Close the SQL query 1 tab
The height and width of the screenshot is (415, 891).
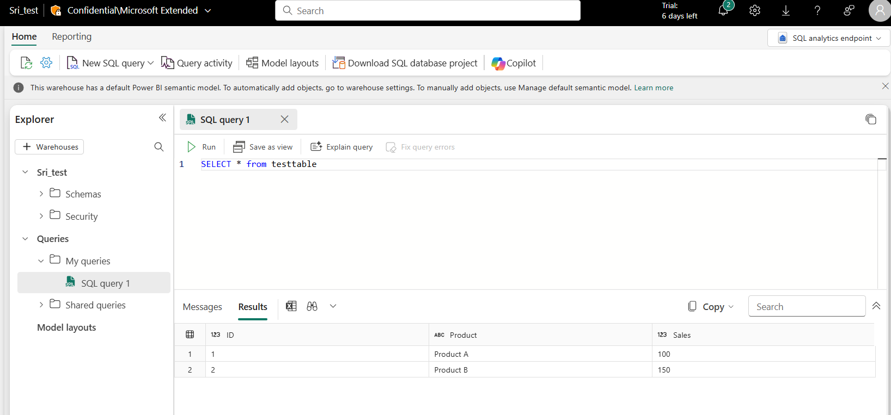[x=284, y=119]
